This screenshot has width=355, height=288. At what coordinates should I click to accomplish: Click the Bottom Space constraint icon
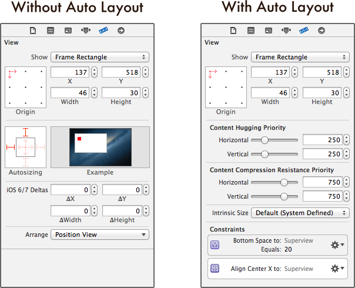(215, 245)
